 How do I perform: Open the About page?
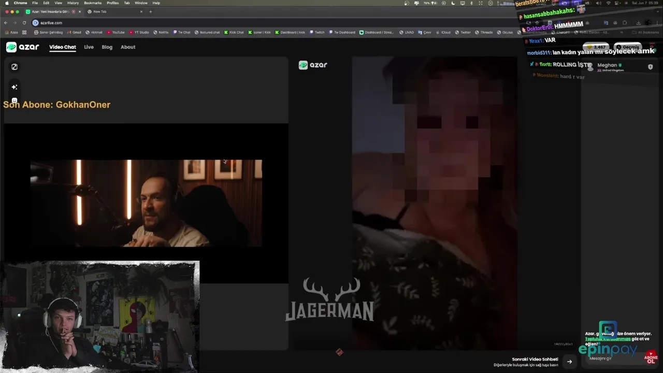[128, 47]
